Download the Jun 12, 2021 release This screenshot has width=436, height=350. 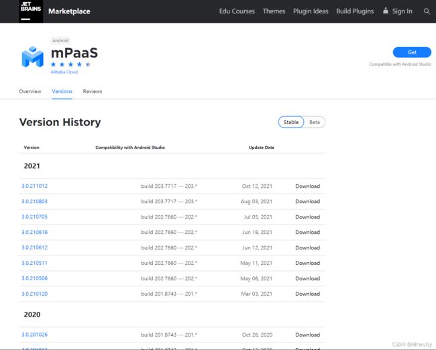(x=307, y=247)
